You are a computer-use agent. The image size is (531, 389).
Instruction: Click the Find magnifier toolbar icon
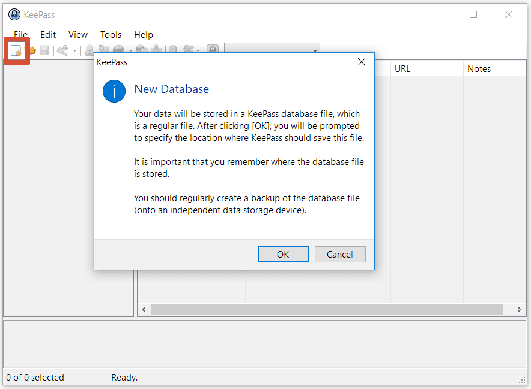[x=173, y=49]
